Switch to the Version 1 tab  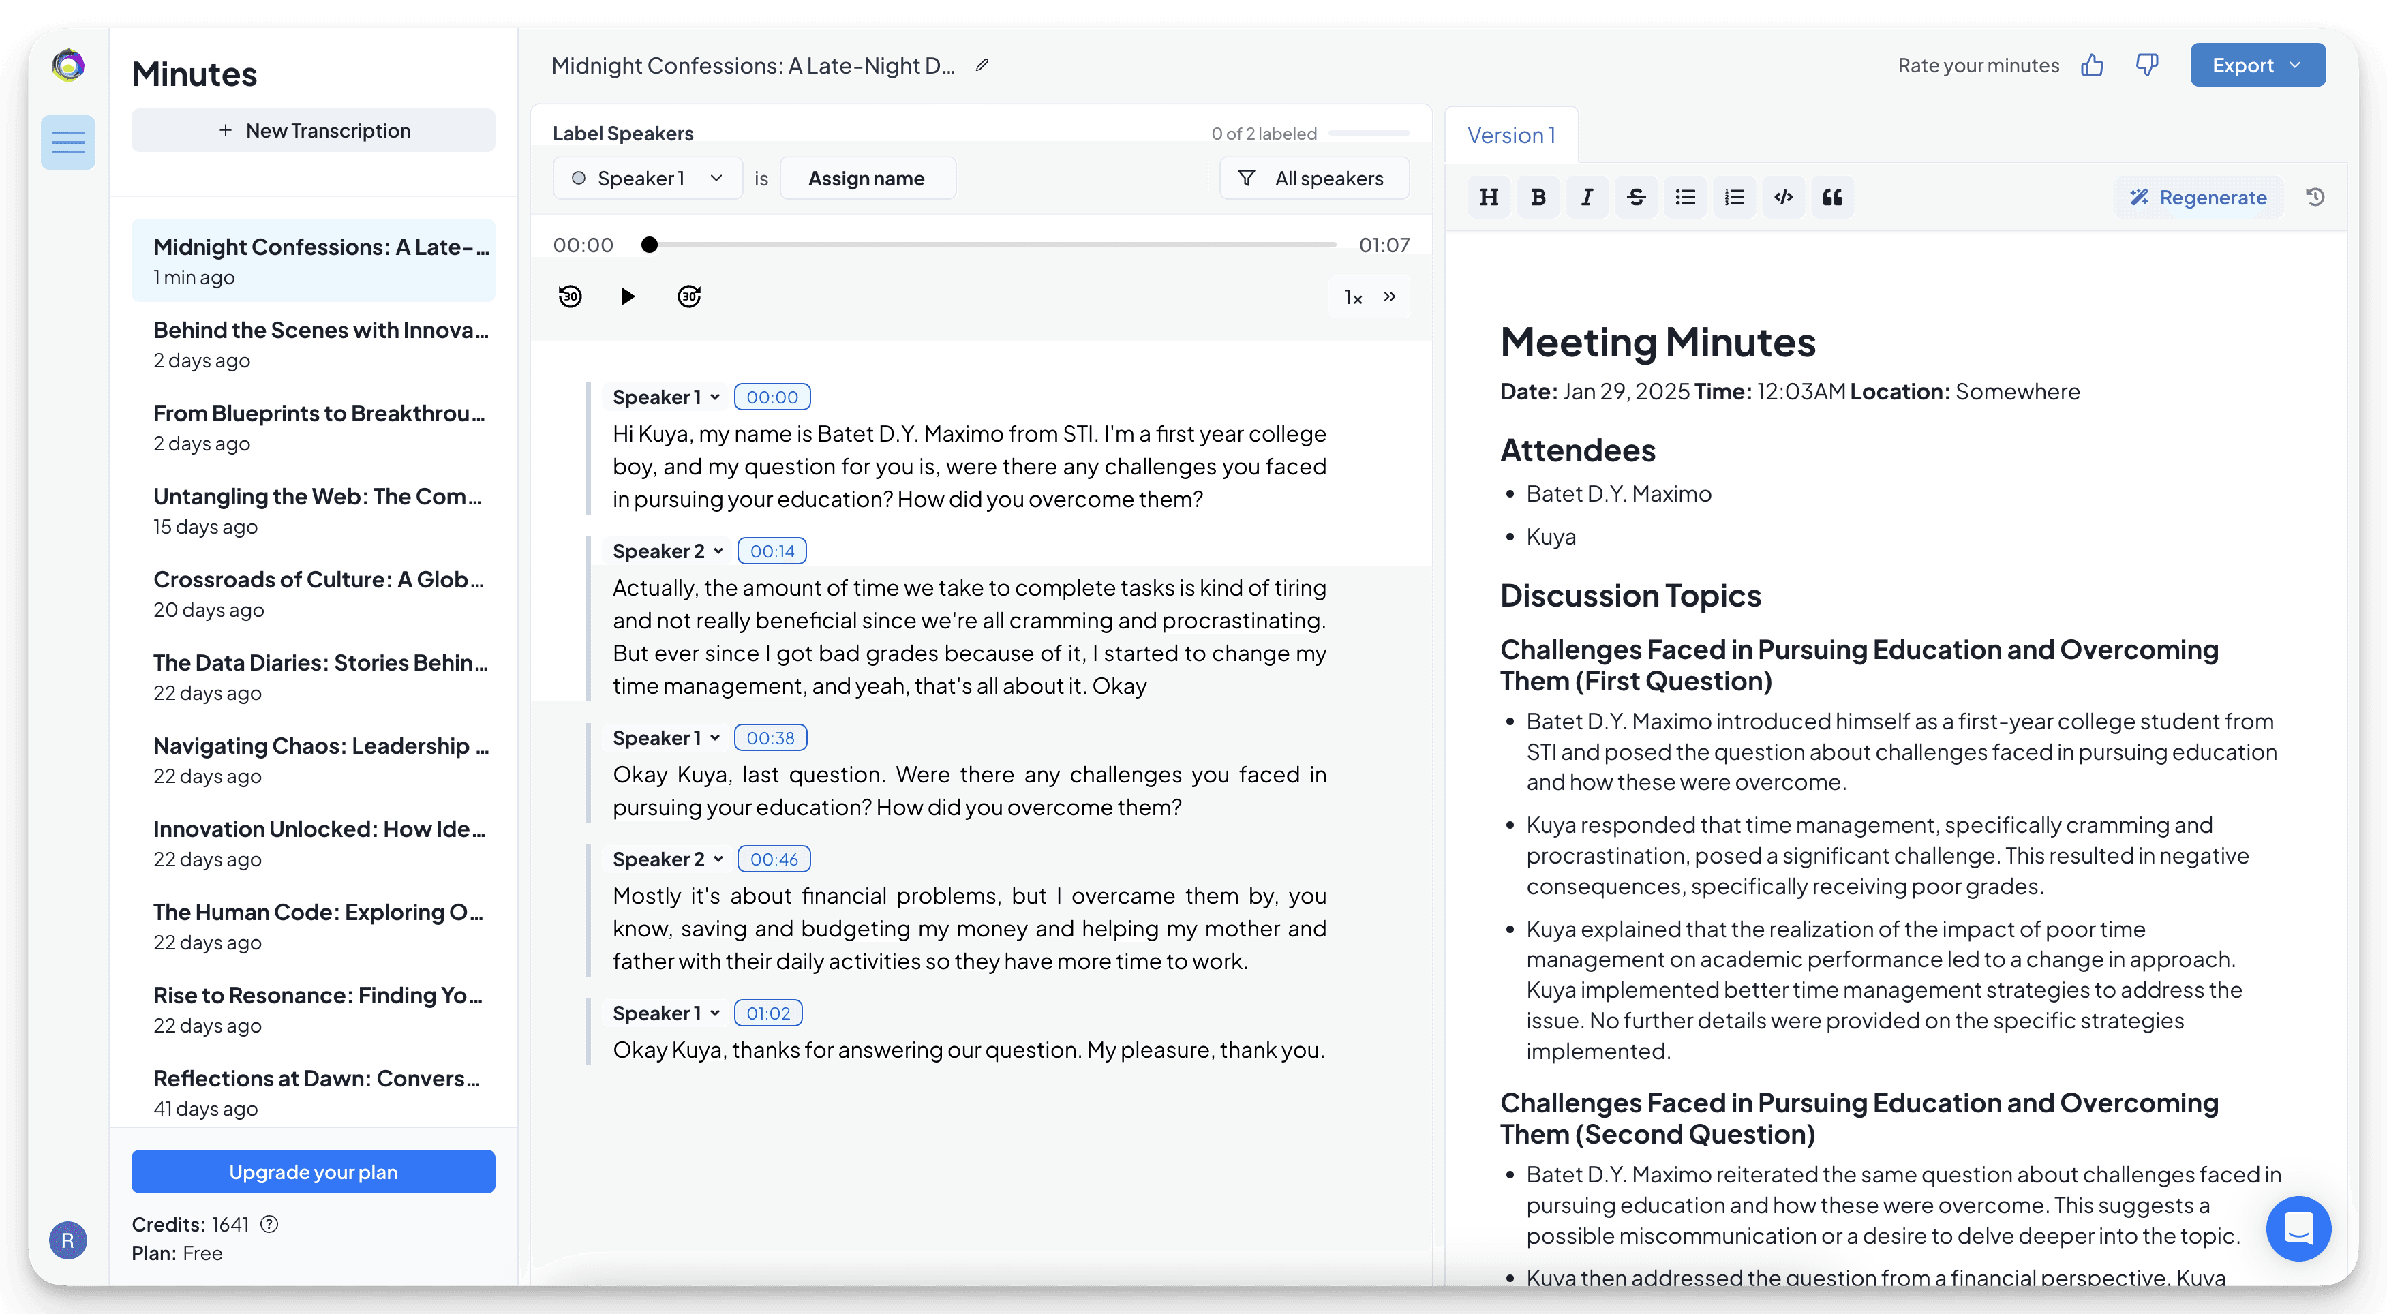[x=1510, y=134]
